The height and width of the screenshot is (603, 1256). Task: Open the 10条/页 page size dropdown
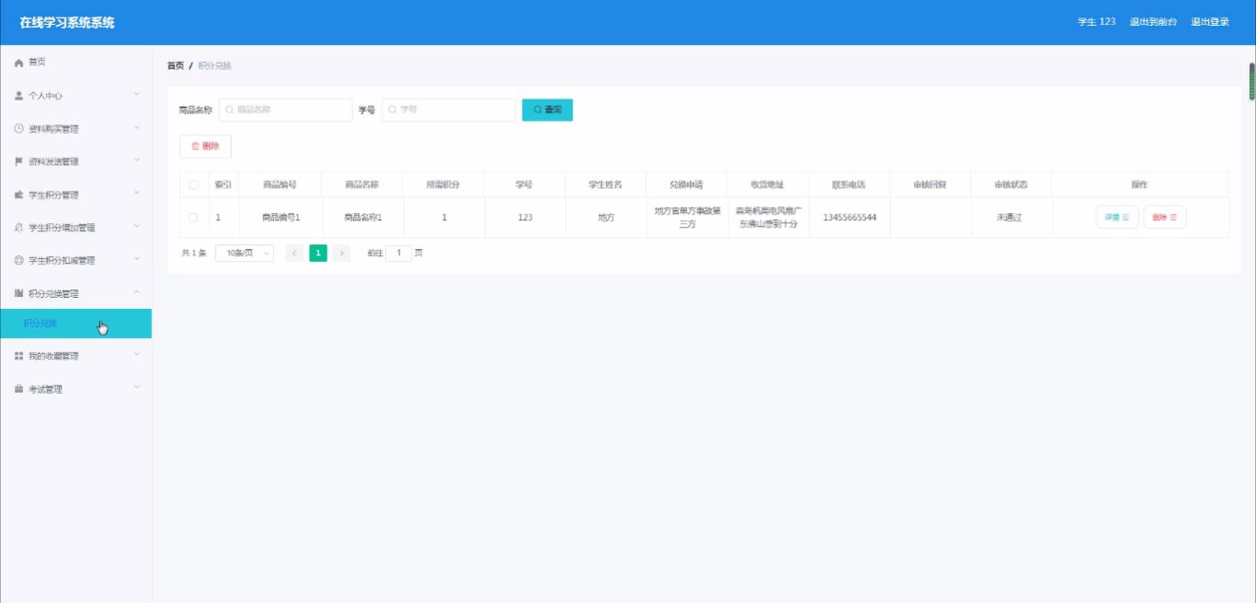click(x=244, y=253)
